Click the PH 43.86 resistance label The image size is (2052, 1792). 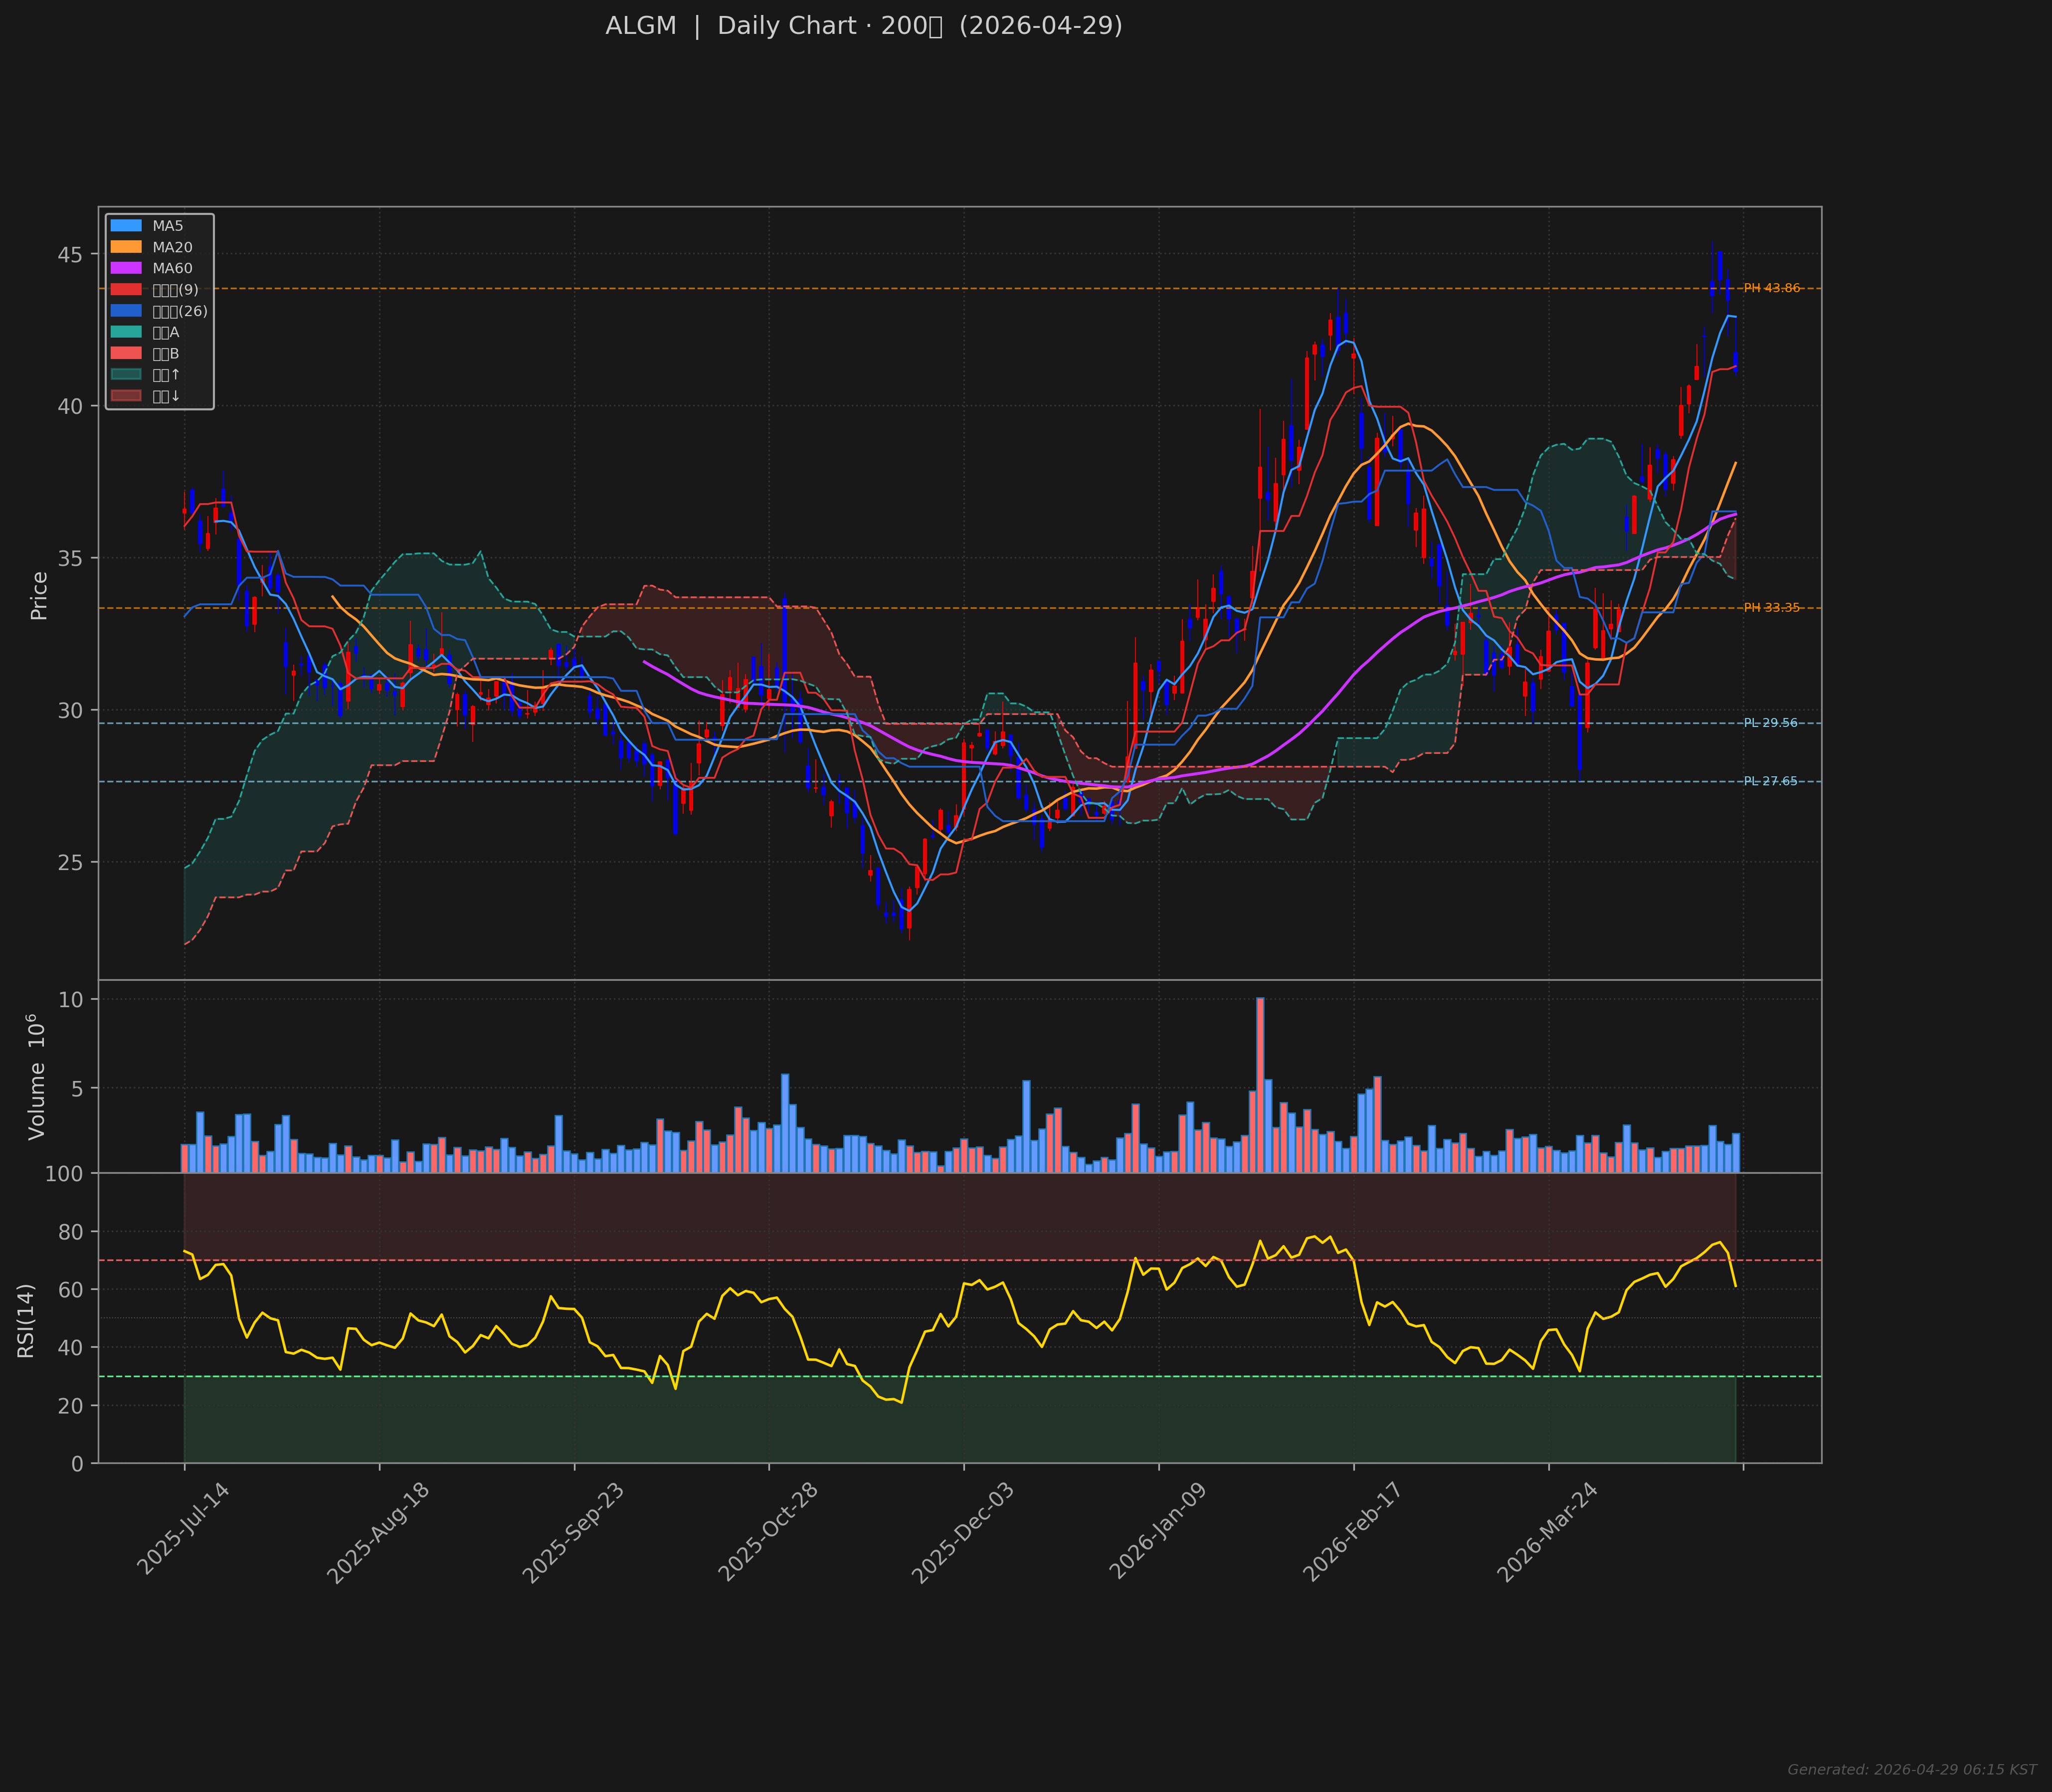pos(1771,288)
